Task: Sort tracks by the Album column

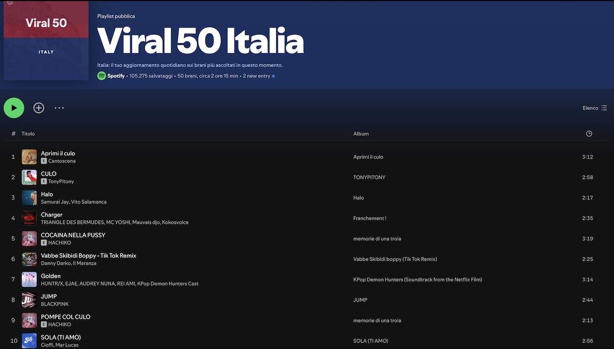Action: [x=361, y=133]
